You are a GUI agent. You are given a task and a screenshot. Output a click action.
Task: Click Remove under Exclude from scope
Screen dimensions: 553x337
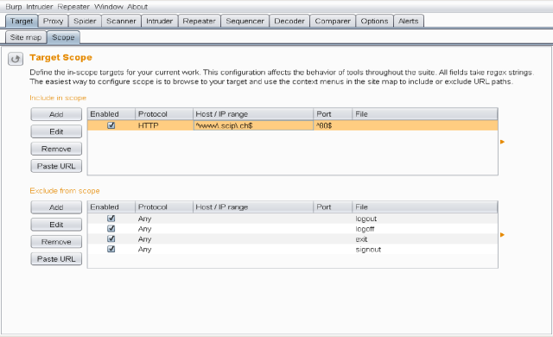(56, 242)
